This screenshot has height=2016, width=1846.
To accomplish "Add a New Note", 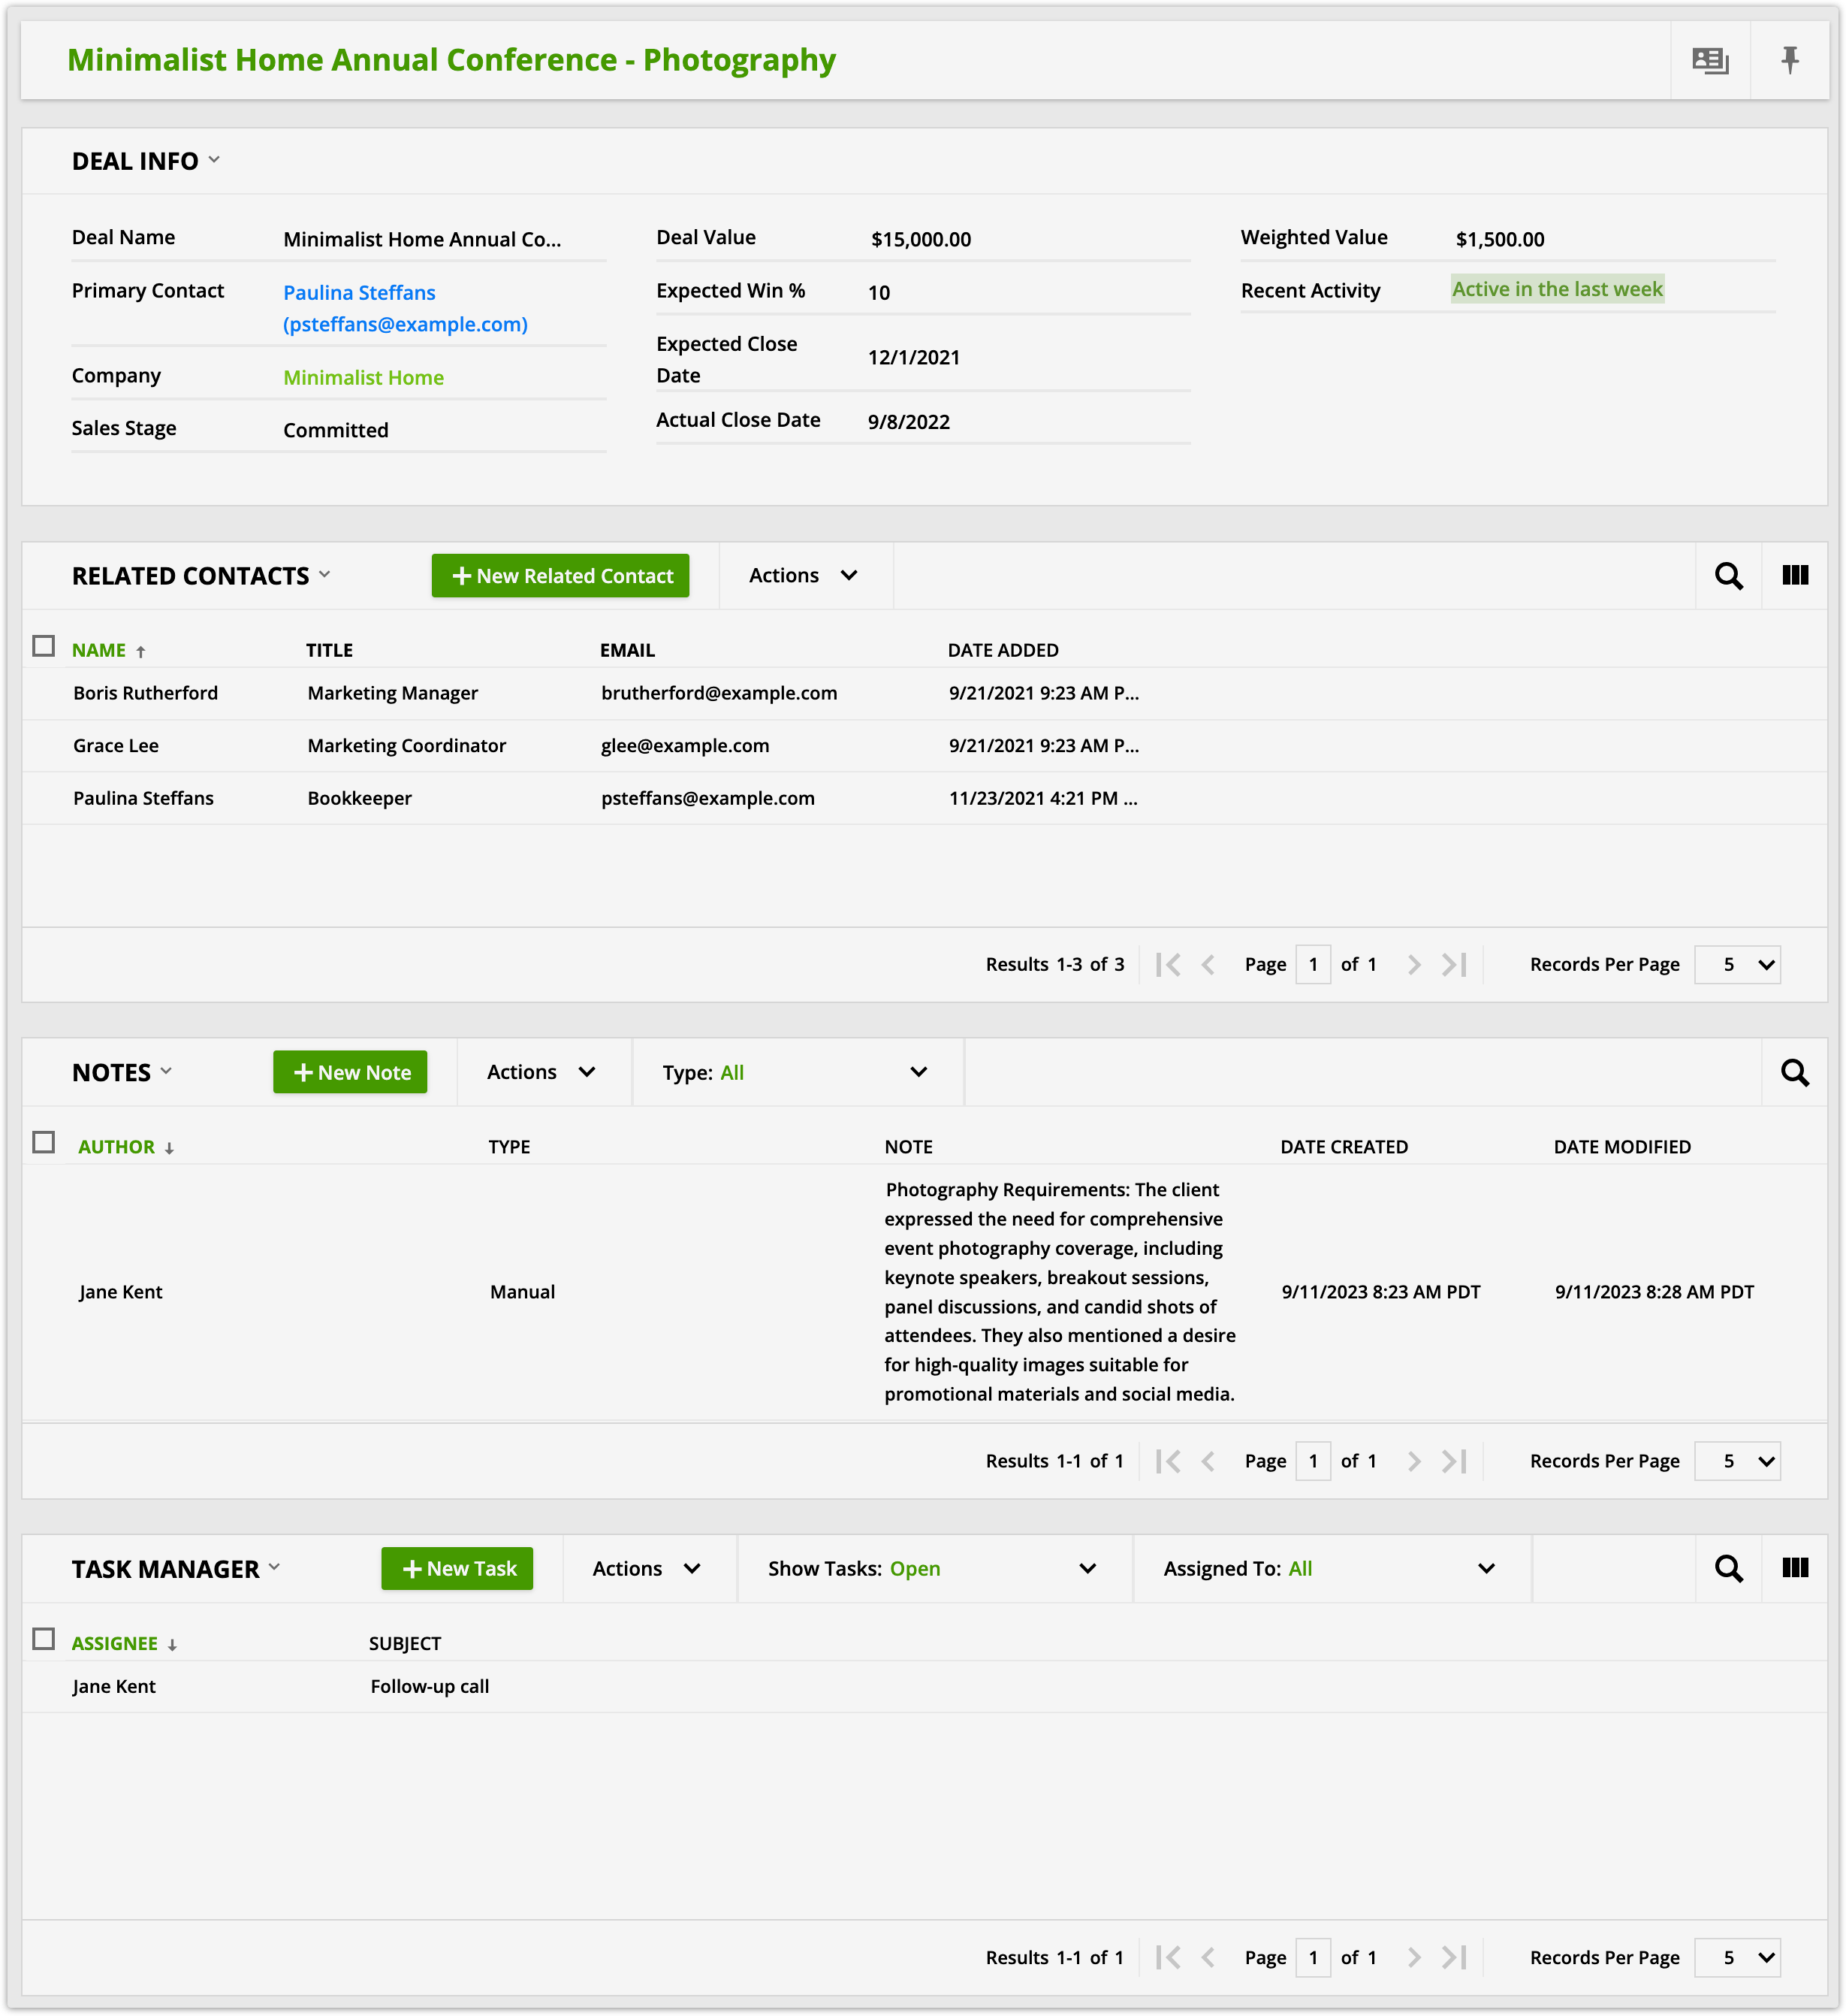I will pyautogui.click(x=350, y=1072).
